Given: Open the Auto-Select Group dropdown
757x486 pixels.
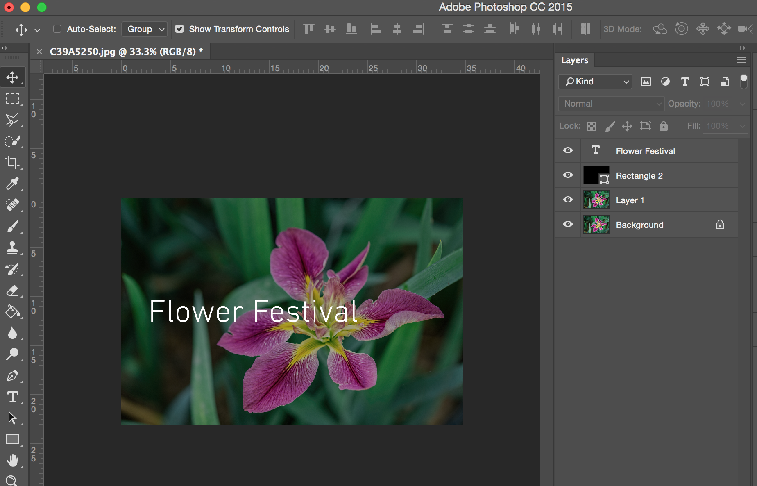Looking at the screenshot, I should pyautogui.click(x=145, y=29).
